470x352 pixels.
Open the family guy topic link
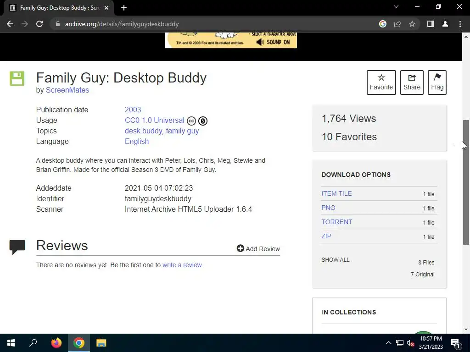coord(182,131)
